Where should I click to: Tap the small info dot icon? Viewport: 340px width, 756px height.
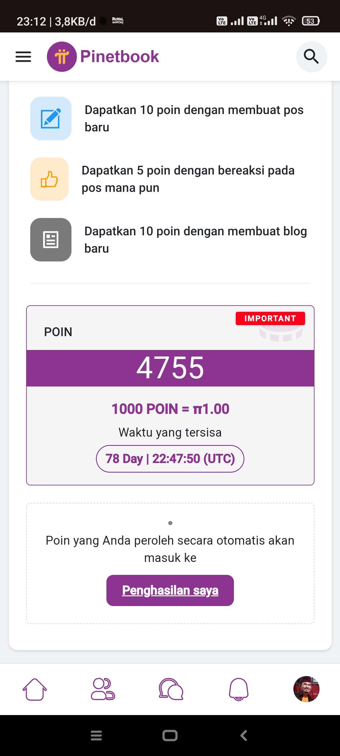[x=170, y=523]
